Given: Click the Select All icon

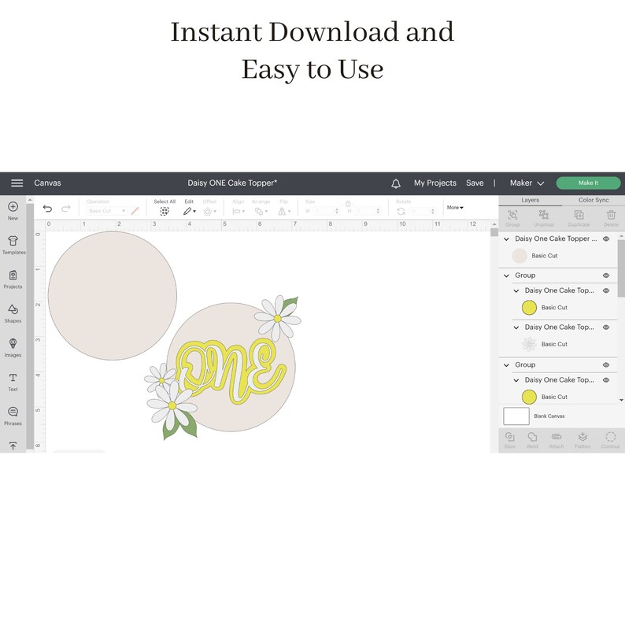Looking at the screenshot, I should click(x=165, y=211).
